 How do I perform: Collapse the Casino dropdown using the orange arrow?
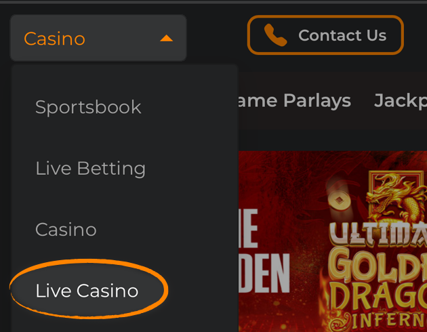pos(166,39)
